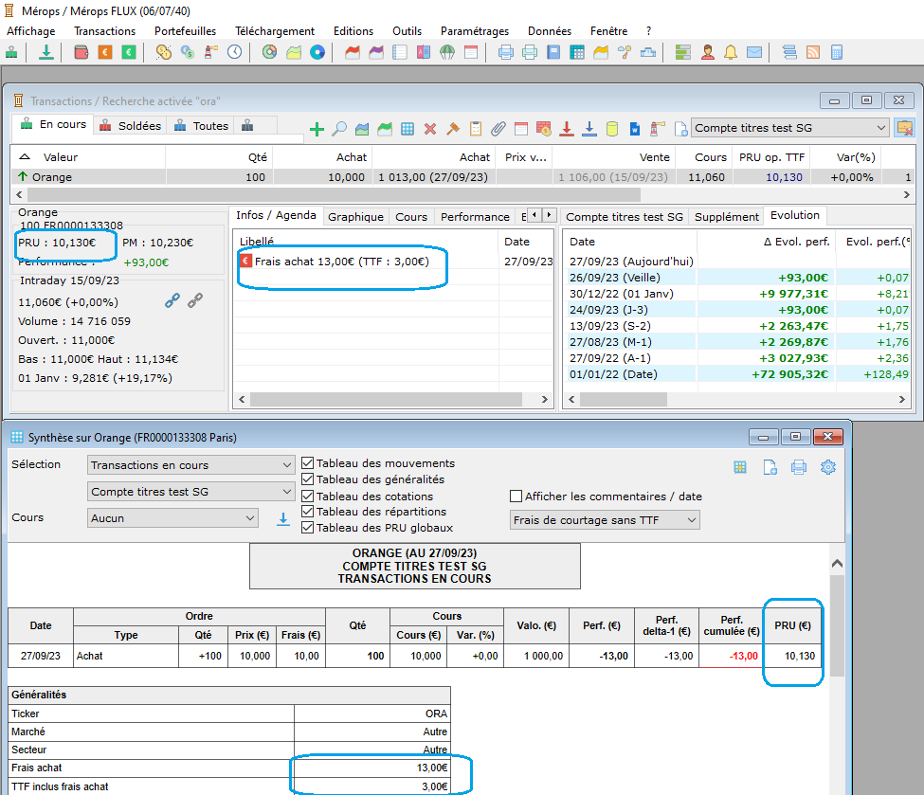The width and height of the screenshot is (924, 795).
Task: Click the blue printer icon in main toolbar
Action: 506,52
